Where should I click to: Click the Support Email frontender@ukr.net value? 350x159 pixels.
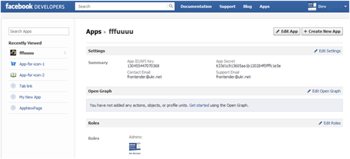233,77
